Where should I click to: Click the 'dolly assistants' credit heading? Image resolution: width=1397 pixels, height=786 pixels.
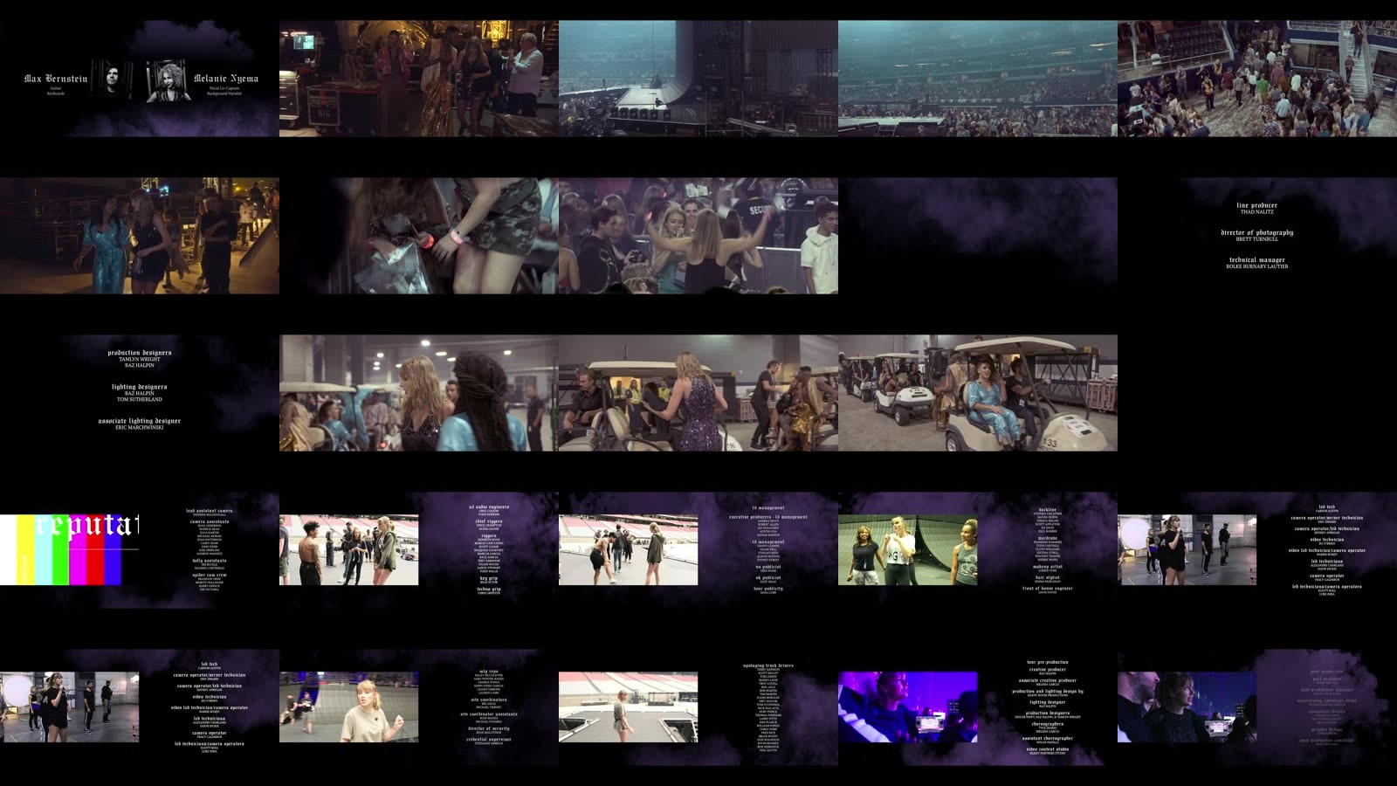[210, 561]
